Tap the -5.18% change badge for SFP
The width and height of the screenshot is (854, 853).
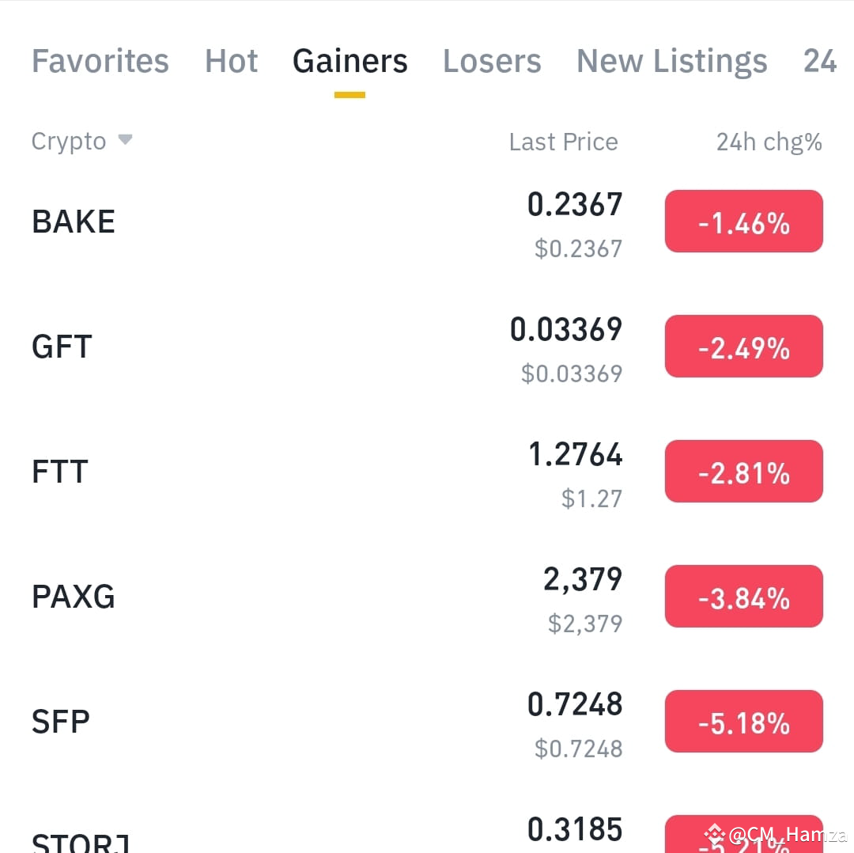click(743, 721)
